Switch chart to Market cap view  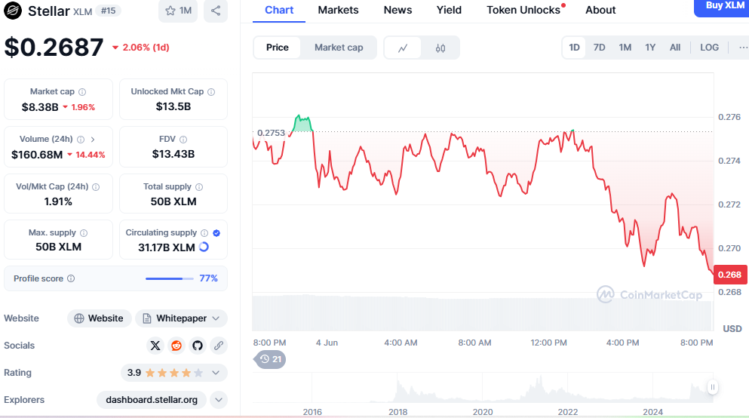click(339, 48)
